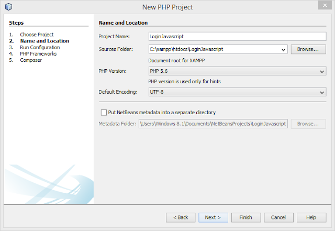Click the Browse button beside Metadata Folder
Image resolution: width=335 pixels, height=231 pixels.
click(x=308, y=124)
